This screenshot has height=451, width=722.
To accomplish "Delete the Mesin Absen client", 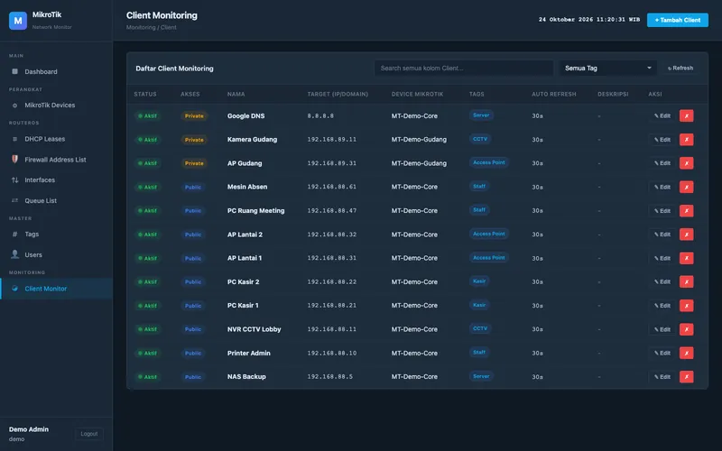I will click(x=686, y=187).
